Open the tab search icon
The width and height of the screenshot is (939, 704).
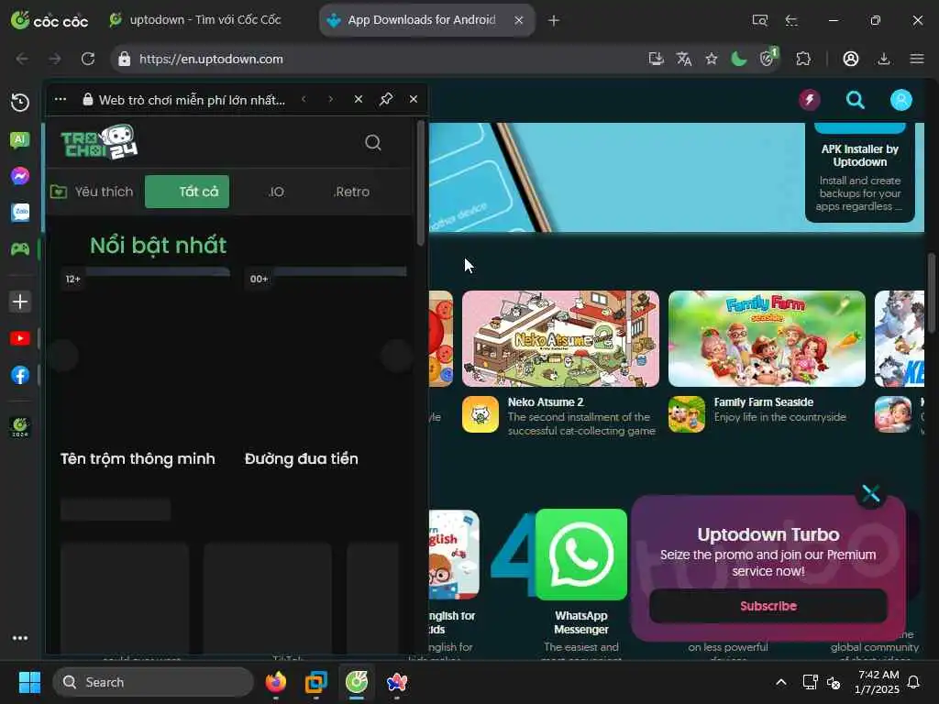point(759,20)
